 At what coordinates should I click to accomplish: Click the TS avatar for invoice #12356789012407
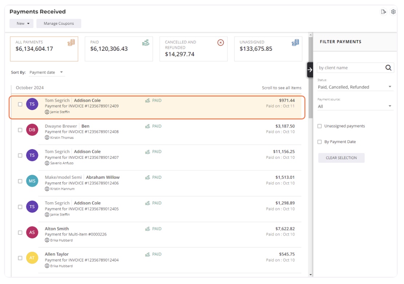tap(32, 155)
